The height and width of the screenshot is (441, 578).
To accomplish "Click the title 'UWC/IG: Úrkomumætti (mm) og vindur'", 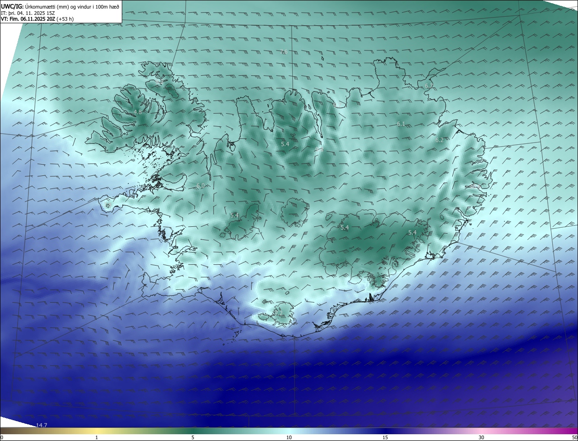I will [x=60, y=6].
